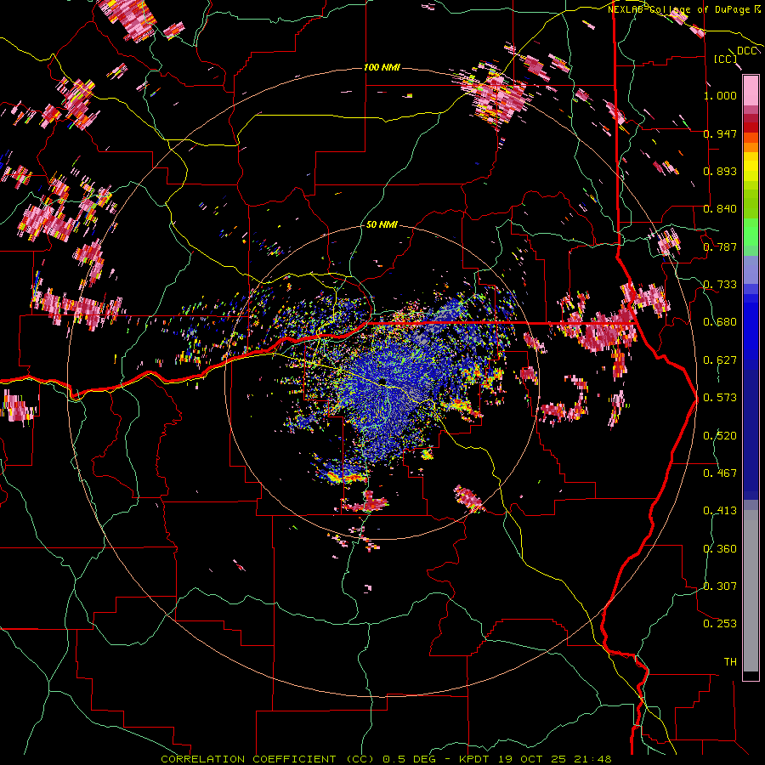Click the DCC label near legend
This screenshot has height=765, width=765.
pos(746,51)
